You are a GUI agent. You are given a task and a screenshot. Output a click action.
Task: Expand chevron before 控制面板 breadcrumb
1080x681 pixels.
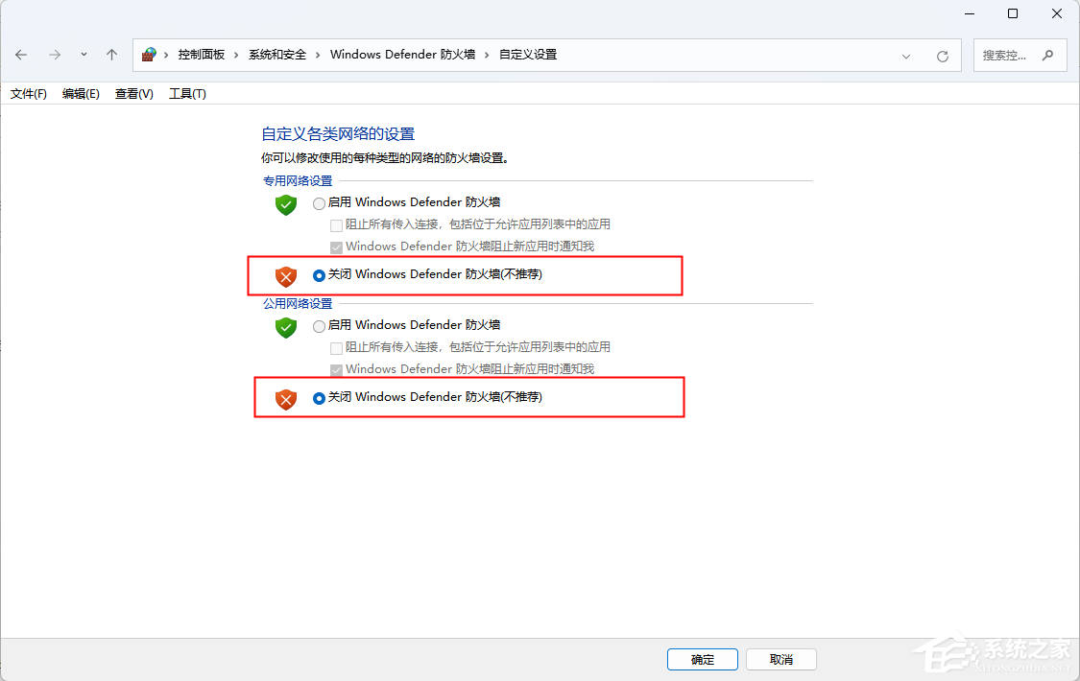166,55
